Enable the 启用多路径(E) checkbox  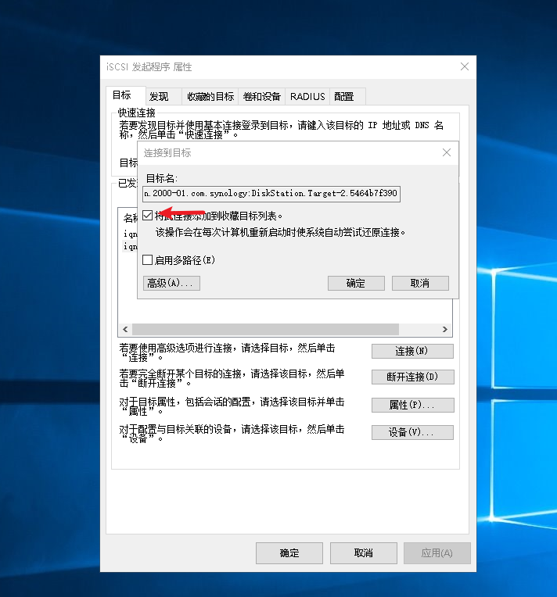click(148, 260)
